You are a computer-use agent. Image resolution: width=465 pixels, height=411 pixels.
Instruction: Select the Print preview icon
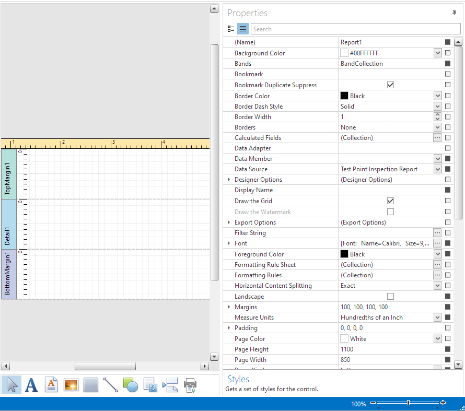point(190,385)
